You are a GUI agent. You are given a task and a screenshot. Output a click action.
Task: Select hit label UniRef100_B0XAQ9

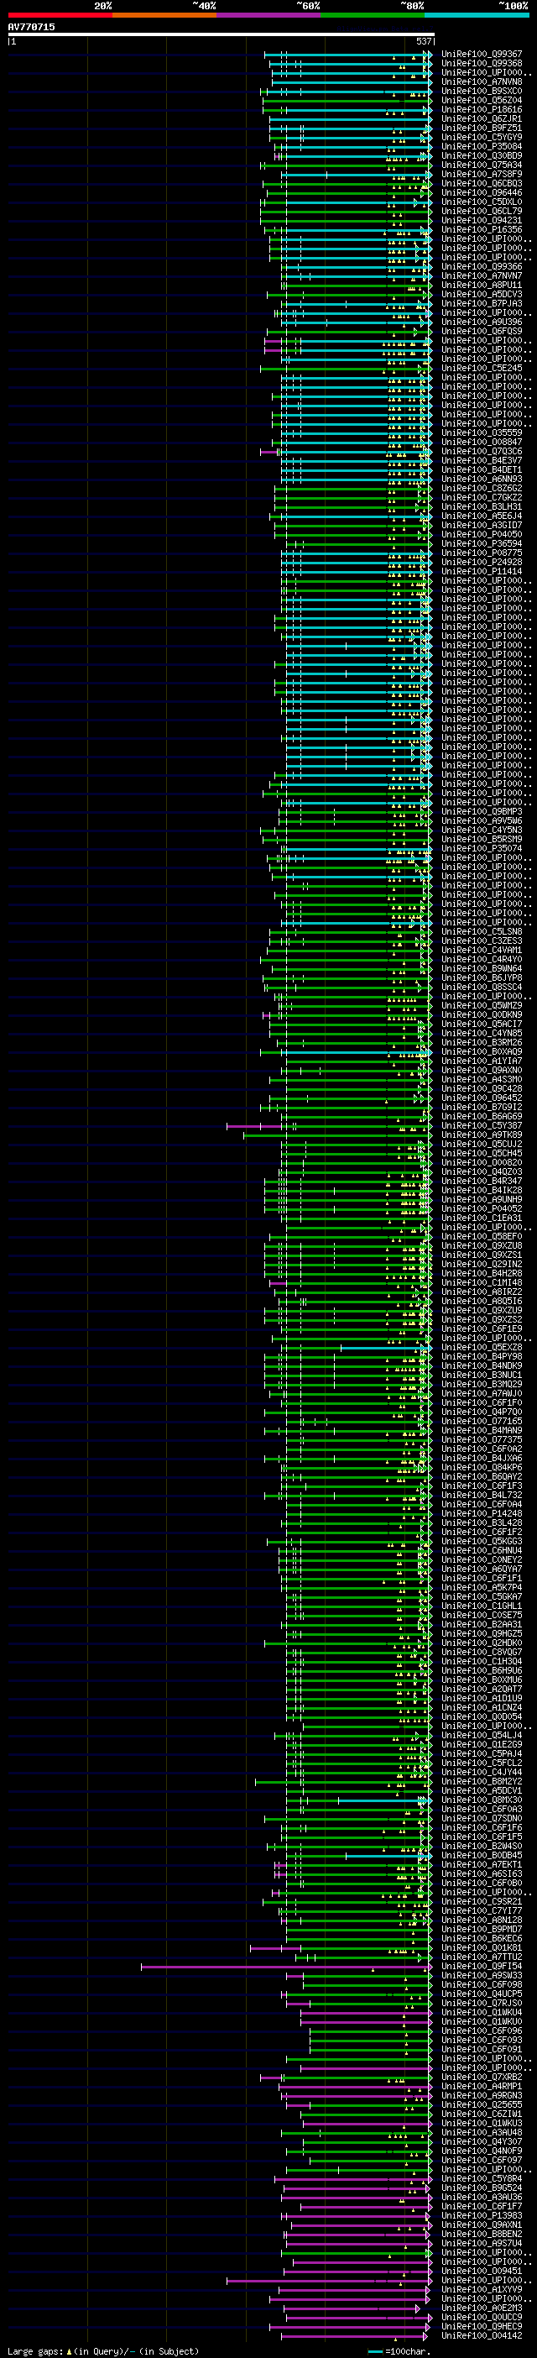click(481, 1051)
